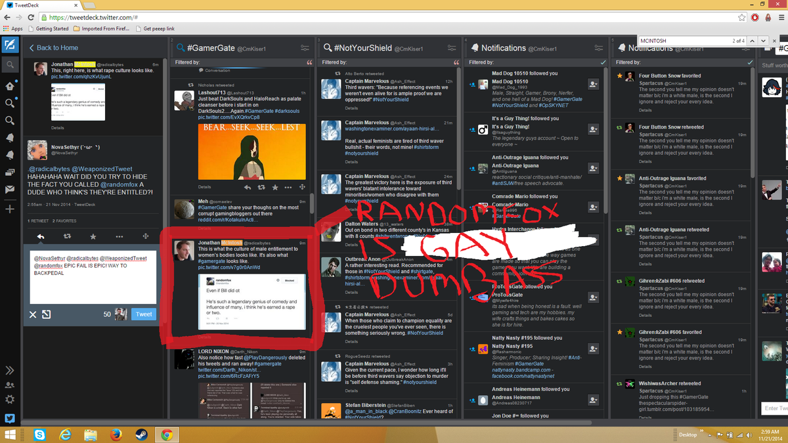788x443 pixels.
Task: Open TweetDeck settings gear icon
Action: (10, 400)
